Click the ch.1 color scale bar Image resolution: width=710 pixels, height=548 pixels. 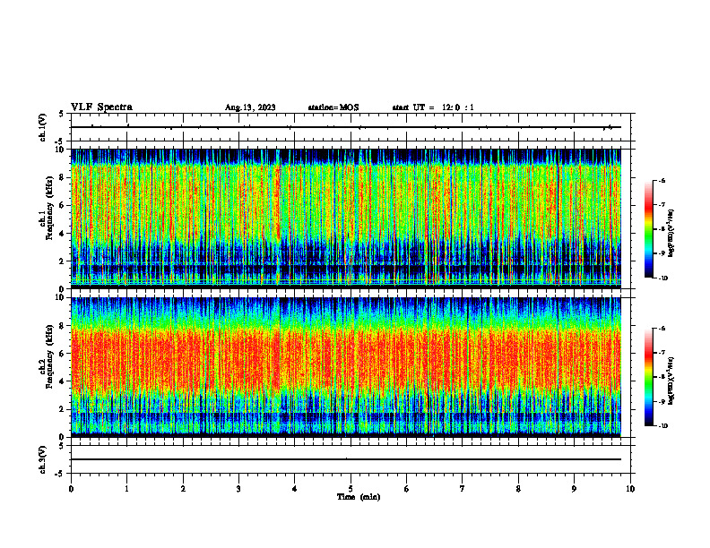coord(649,229)
